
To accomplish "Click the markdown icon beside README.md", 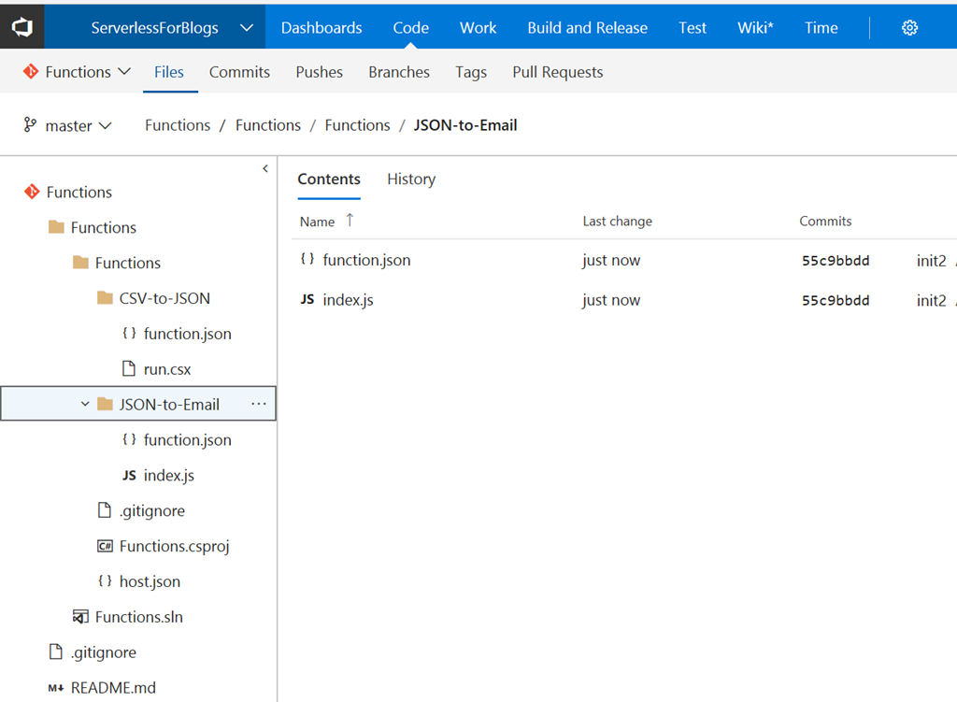I will pyautogui.click(x=56, y=688).
